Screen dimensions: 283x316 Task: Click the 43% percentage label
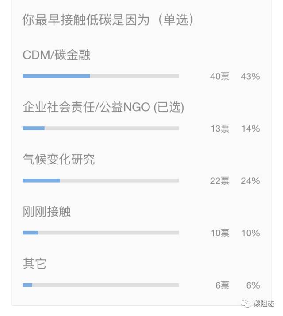250,77
